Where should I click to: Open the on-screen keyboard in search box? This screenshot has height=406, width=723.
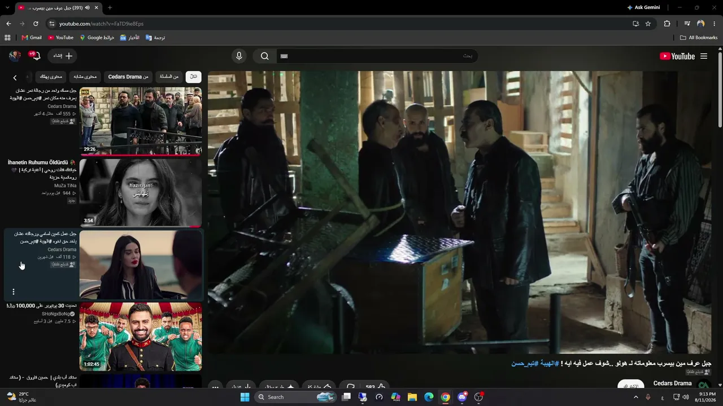(284, 56)
